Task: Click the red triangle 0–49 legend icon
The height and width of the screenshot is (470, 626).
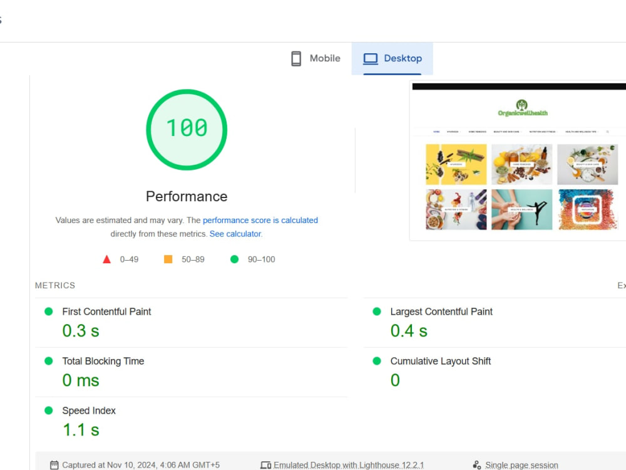Action: [x=106, y=259]
